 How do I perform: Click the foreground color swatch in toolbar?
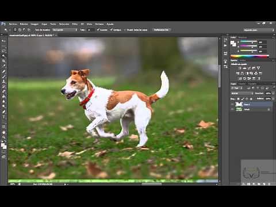[3, 145]
